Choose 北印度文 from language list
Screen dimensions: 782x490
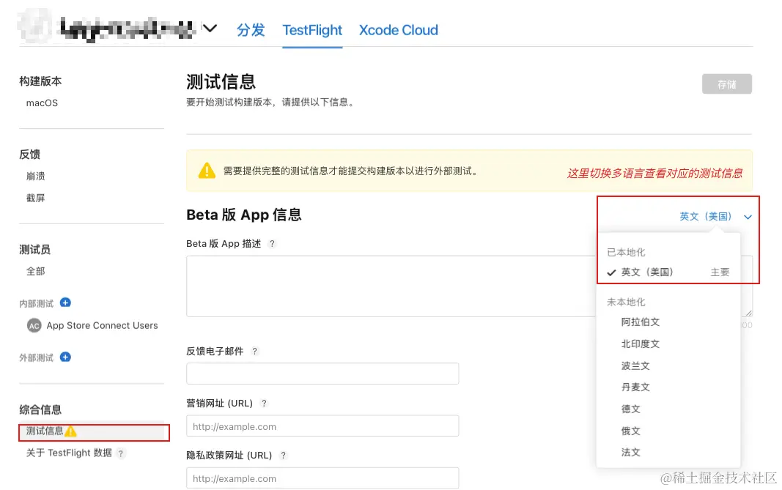pyautogui.click(x=641, y=344)
